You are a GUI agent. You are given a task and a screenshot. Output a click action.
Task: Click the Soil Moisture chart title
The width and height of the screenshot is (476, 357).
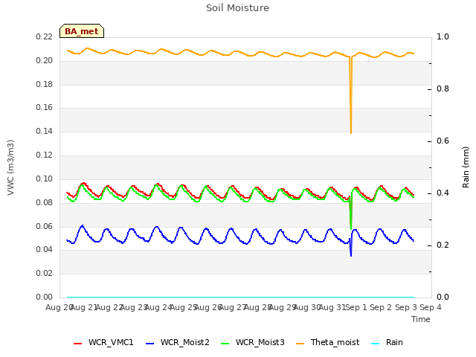pyautogui.click(x=237, y=8)
